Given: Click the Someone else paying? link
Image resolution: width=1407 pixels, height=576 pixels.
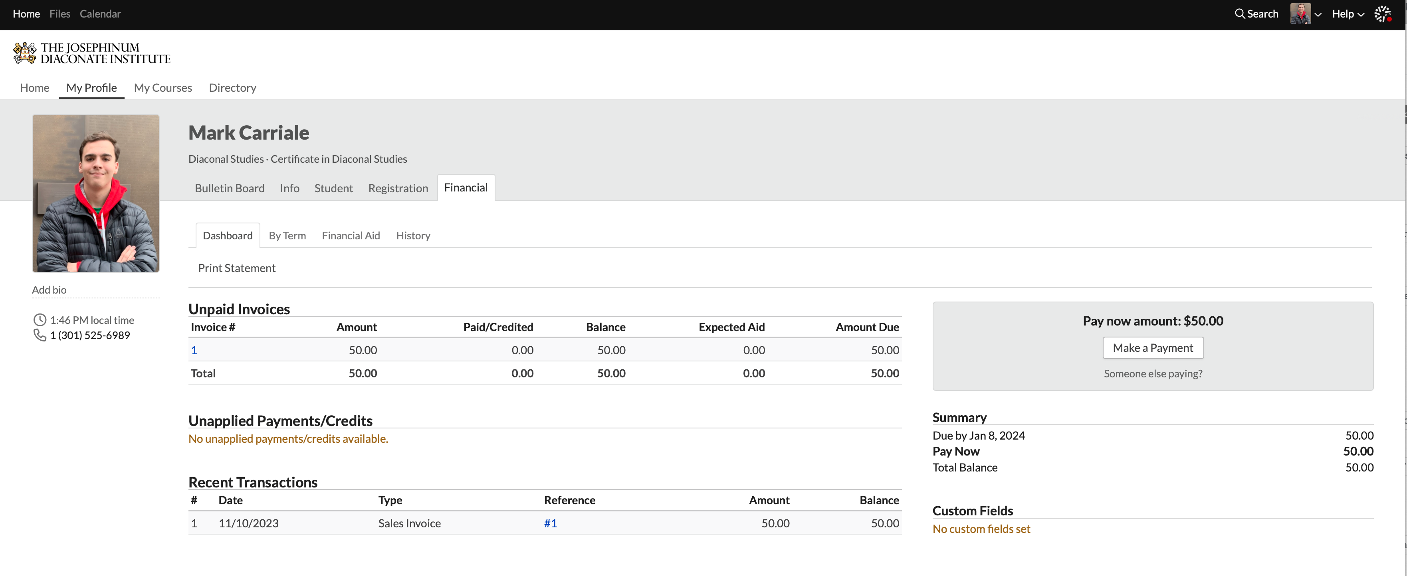Looking at the screenshot, I should point(1153,374).
